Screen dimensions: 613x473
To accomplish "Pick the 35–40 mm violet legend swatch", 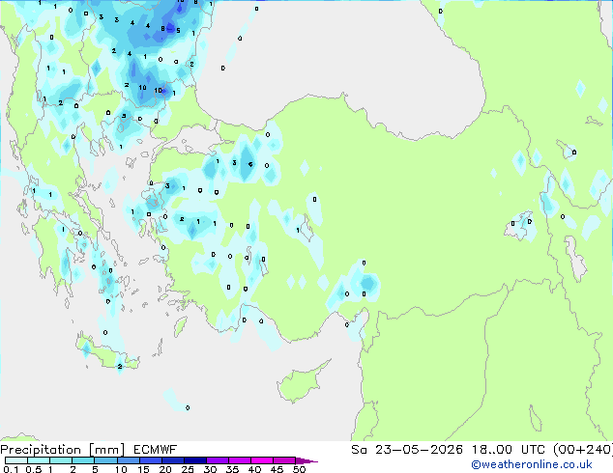I will (x=240, y=460).
